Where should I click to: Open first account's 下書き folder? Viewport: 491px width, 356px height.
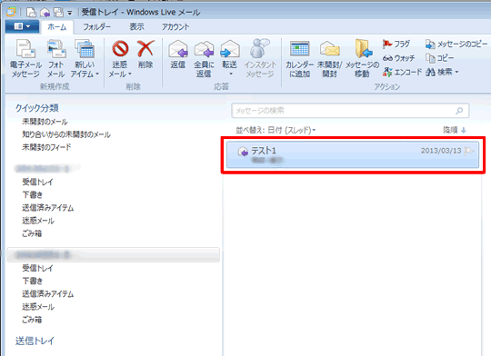(x=32, y=194)
